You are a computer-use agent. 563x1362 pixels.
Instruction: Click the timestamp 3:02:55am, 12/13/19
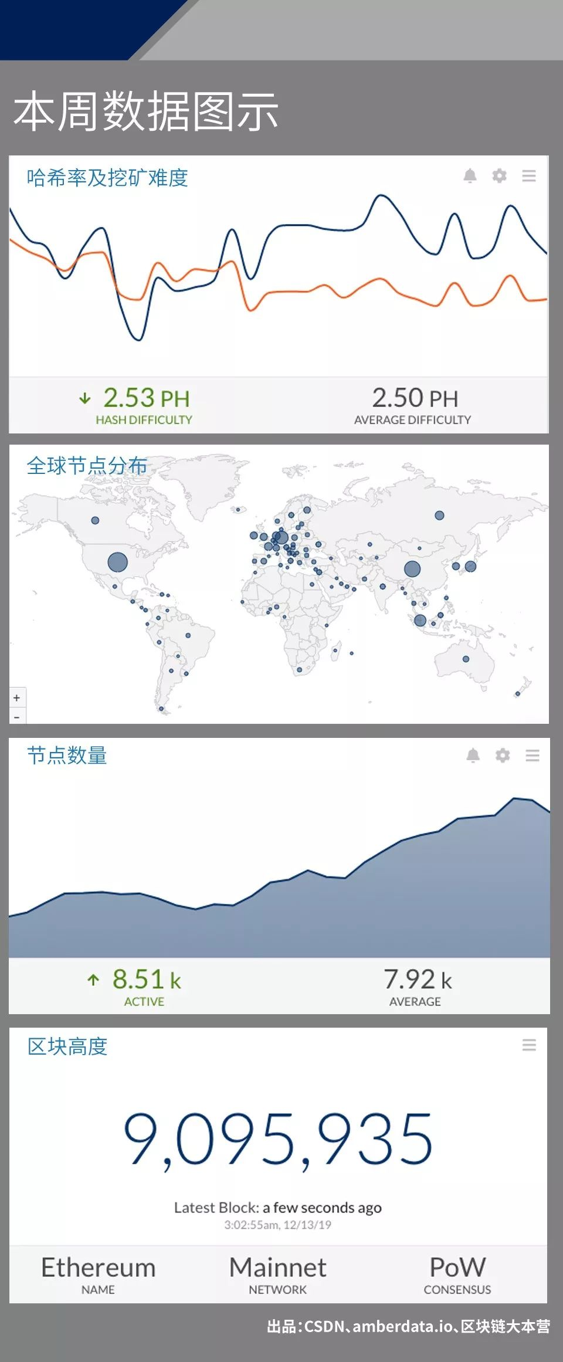click(278, 1225)
